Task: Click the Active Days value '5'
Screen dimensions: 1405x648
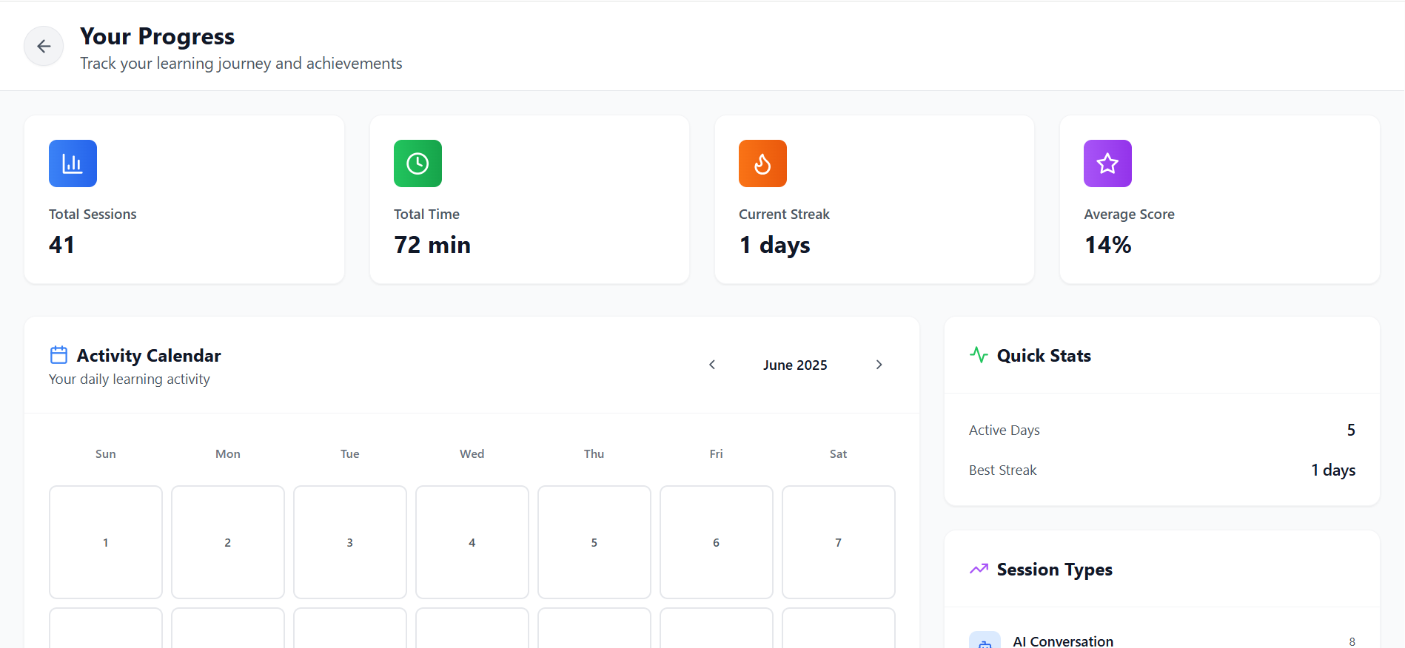Action: (x=1351, y=430)
